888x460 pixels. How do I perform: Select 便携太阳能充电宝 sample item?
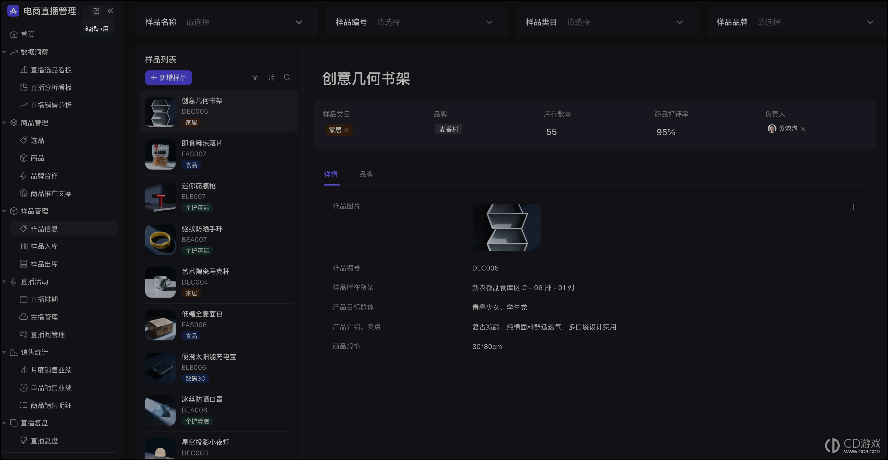pyautogui.click(x=219, y=367)
